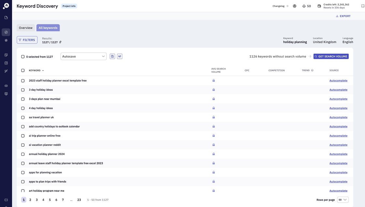Click lock icon for aa travel planner uk

click(213, 117)
